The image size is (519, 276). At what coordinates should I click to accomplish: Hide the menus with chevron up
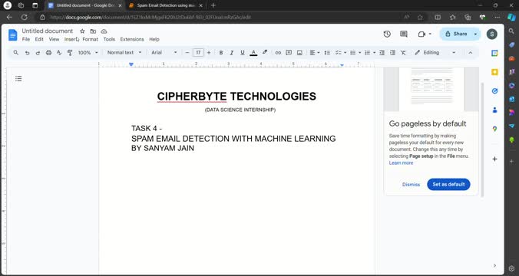pos(471,53)
